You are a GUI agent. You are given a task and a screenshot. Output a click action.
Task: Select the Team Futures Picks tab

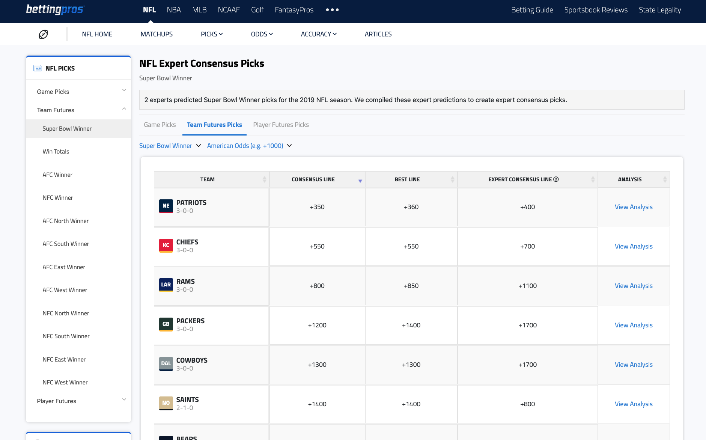tap(214, 125)
